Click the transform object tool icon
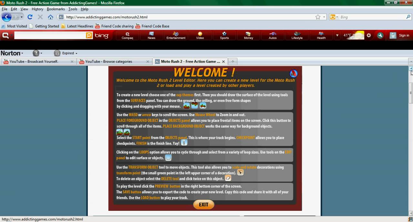This screenshot has height=222, width=413. click(x=240, y=172)
